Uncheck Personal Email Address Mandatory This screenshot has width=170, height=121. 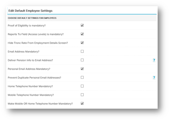tap(82, 69)
